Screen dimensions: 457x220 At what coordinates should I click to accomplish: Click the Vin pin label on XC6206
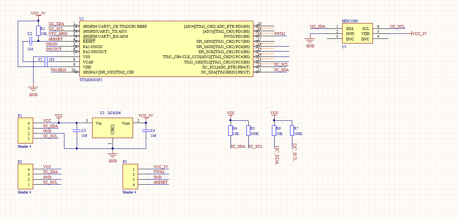click(x=98, y=123)
